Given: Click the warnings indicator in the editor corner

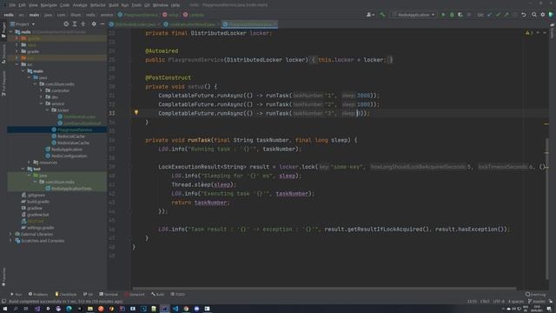Looking at the screenshot, I should pyautogui.click(x=529, y=33).
